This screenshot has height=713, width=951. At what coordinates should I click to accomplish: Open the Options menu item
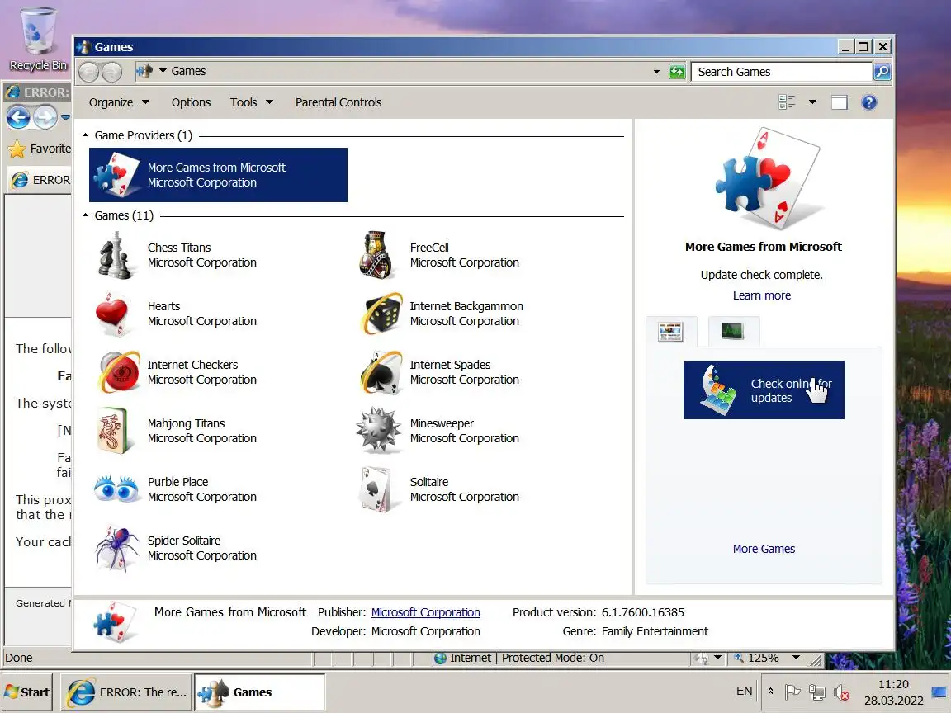(x=191, y=102)
